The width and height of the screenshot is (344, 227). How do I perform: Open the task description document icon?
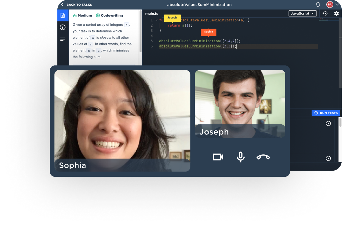pyautogui.click(x=63, y=15)
